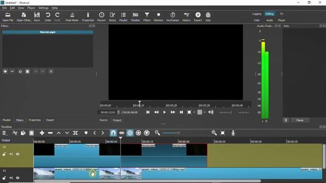Click Open Other toolbar icon
Image resolution: width=326 pixels, height=183 pixels.
coord(24,17)
